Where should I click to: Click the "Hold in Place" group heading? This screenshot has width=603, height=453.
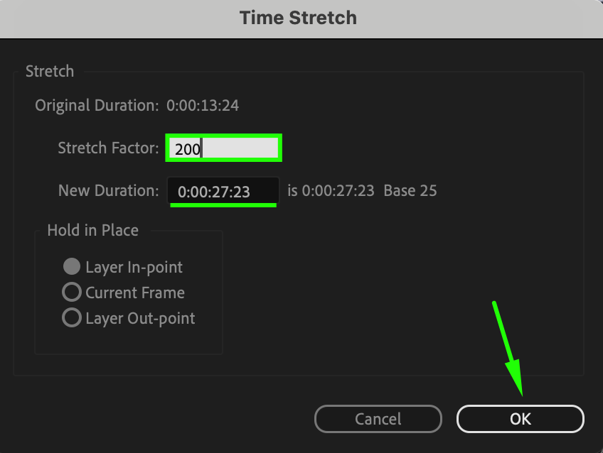tap(92, 230)
